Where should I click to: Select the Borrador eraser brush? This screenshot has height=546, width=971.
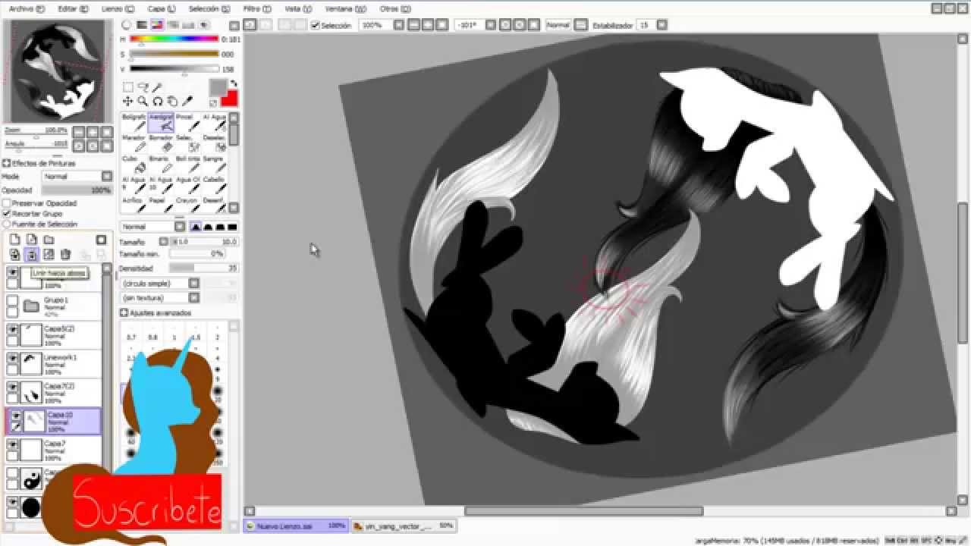tap(161, 144)
